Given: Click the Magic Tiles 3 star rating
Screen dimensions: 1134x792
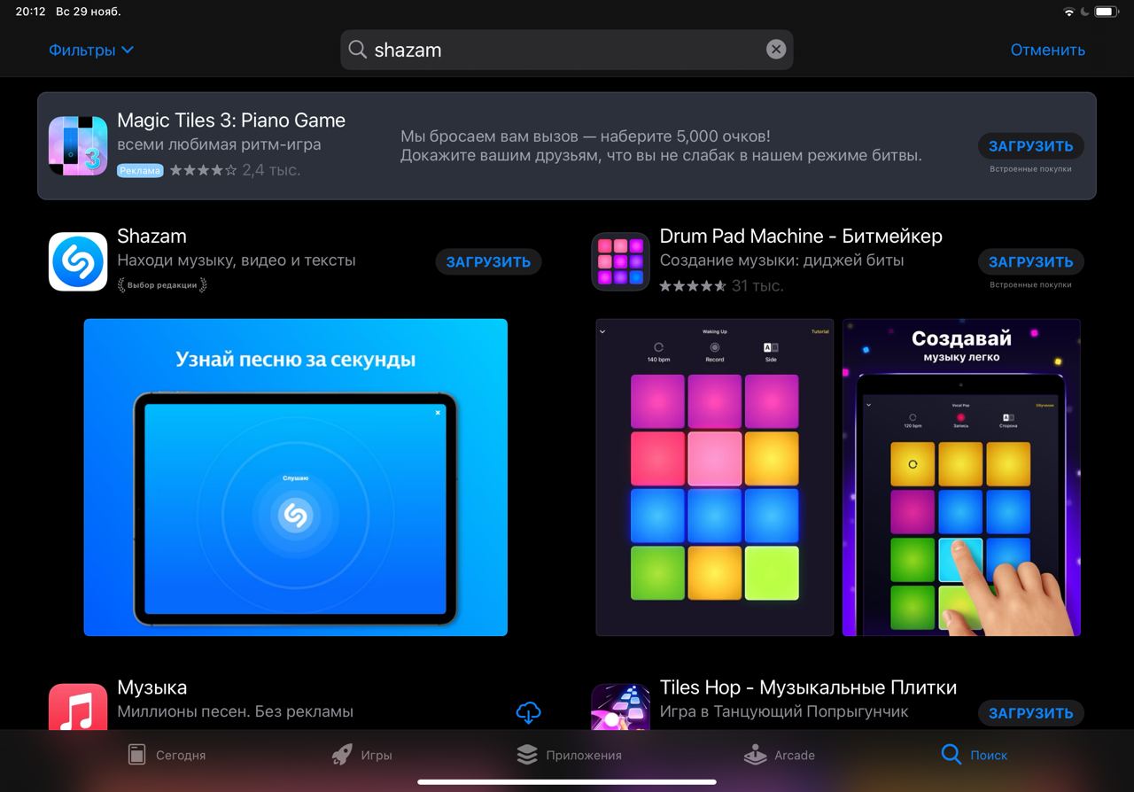Looking at the screenshot, I should point(203,169).
